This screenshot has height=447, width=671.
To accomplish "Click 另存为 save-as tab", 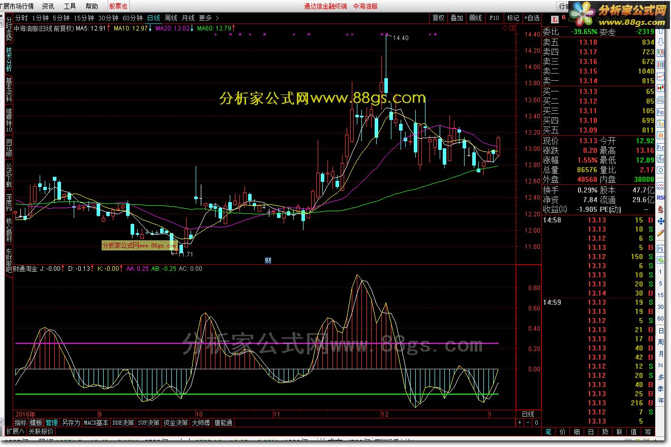I will click(x=71, y=423).
